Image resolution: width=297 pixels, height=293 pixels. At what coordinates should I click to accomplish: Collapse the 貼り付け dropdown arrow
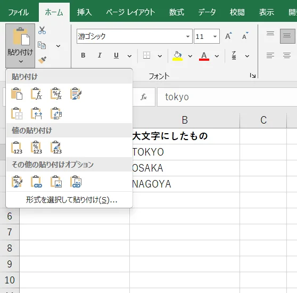pyautogui.click(x=21, y=62)
